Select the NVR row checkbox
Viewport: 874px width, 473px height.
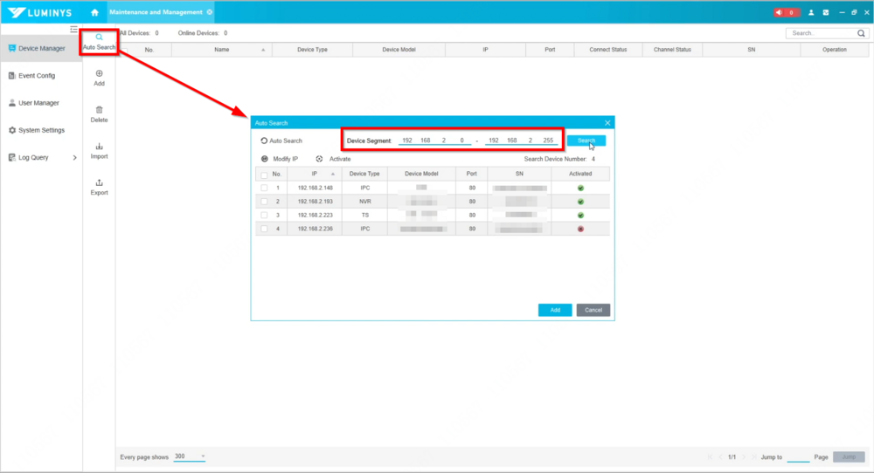tap(264, 202)
